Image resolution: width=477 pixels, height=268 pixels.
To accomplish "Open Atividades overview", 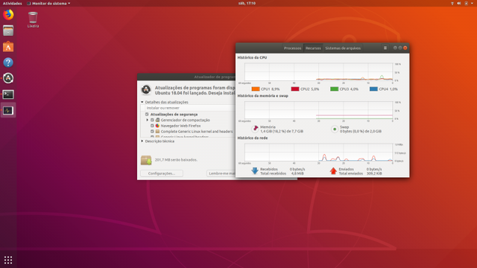I will click(x=12, y=3).
